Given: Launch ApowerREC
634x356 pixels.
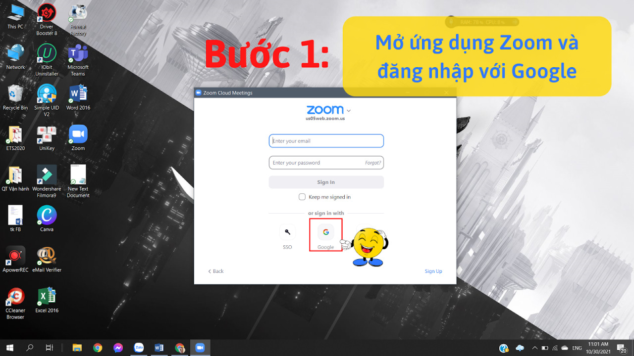Looking at the screenshot, I should pyautogui.click(x=15, y=255).
